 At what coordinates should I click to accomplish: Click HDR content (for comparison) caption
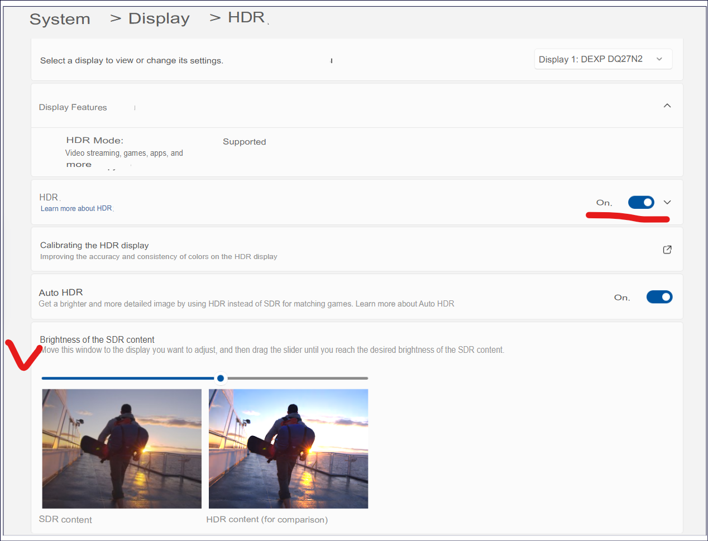(x=267, y=520)
